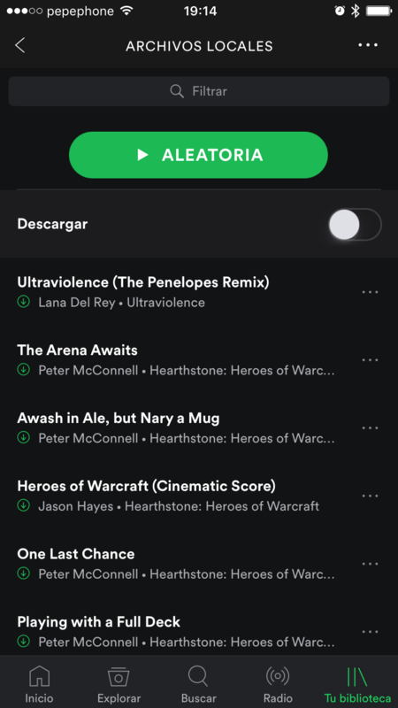This screenshot has height=708, width=398.
Task: Tap the Filtrar search field
Action: (x=198, y=91)
